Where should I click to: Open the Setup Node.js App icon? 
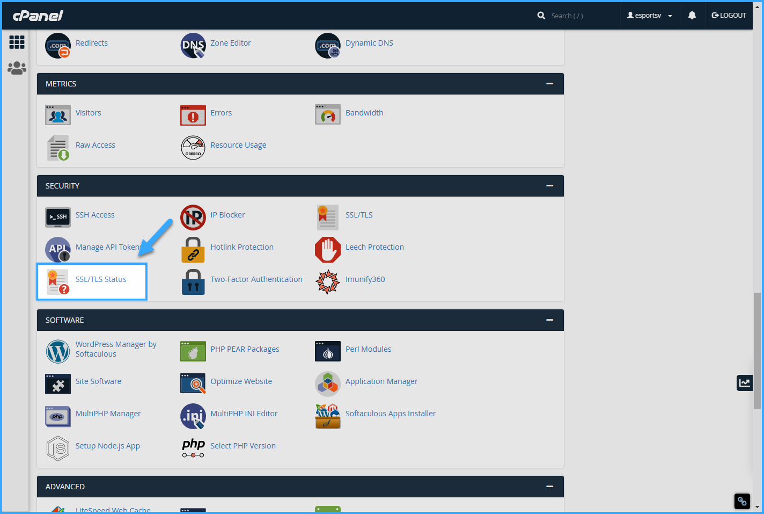point(58,448)
